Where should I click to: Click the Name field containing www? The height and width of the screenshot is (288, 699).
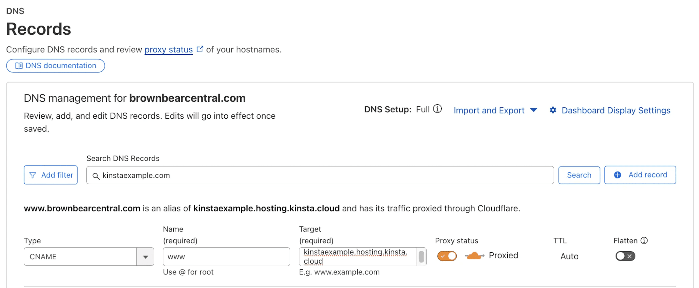[x=226, y=256]
